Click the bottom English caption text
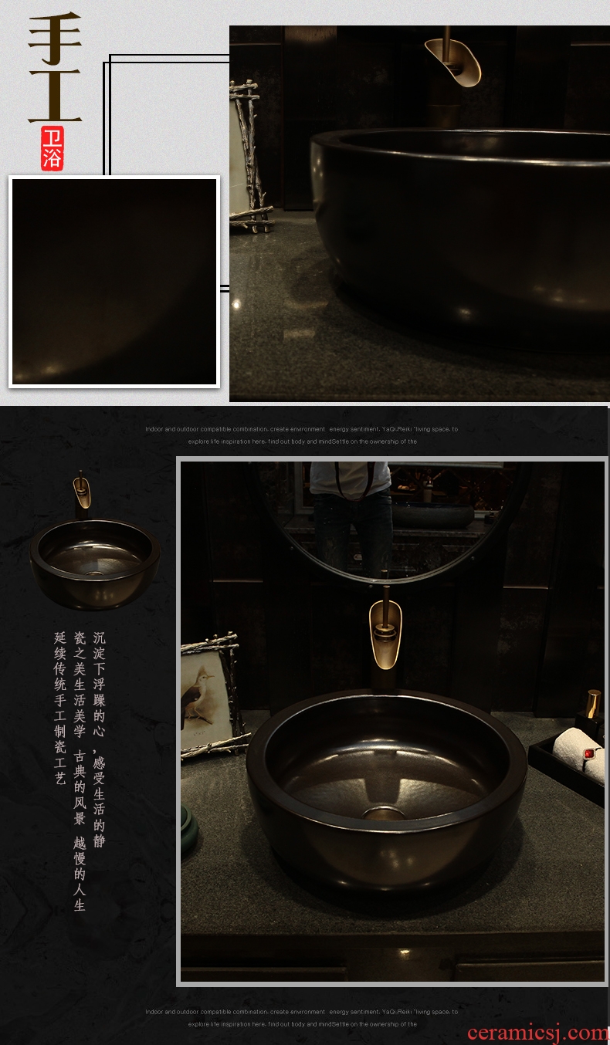610x1045 pixels. [x=301, y=1017]
